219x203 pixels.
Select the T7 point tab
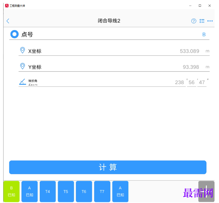[102, 191]
